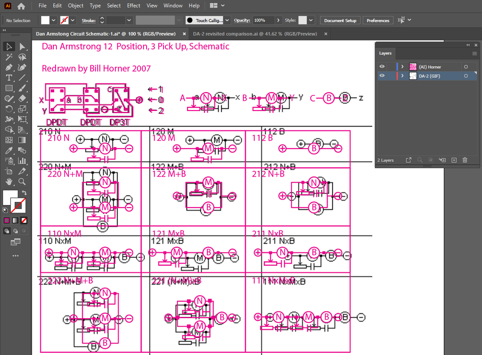
Task: Select the Symbol Sprayer tool
Action: (x=9, y=161)
